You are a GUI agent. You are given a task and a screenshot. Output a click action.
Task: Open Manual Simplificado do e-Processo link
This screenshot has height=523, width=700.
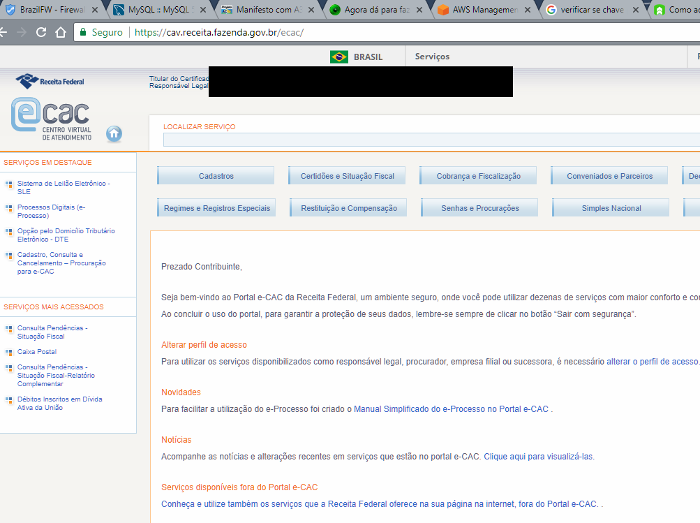tap(451, 409)
